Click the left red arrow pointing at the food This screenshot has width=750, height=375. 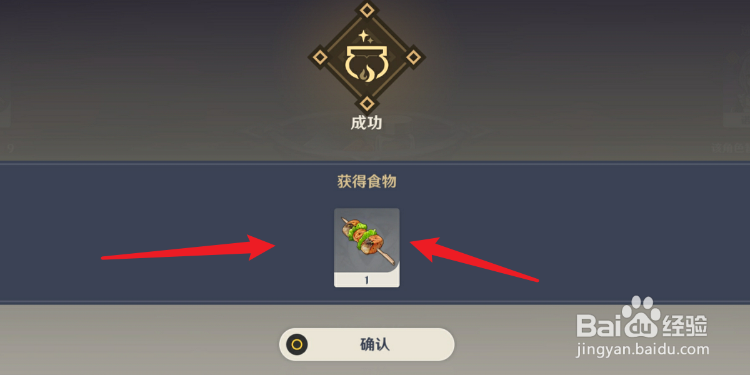pyautogui.click(x=189, y=248)
